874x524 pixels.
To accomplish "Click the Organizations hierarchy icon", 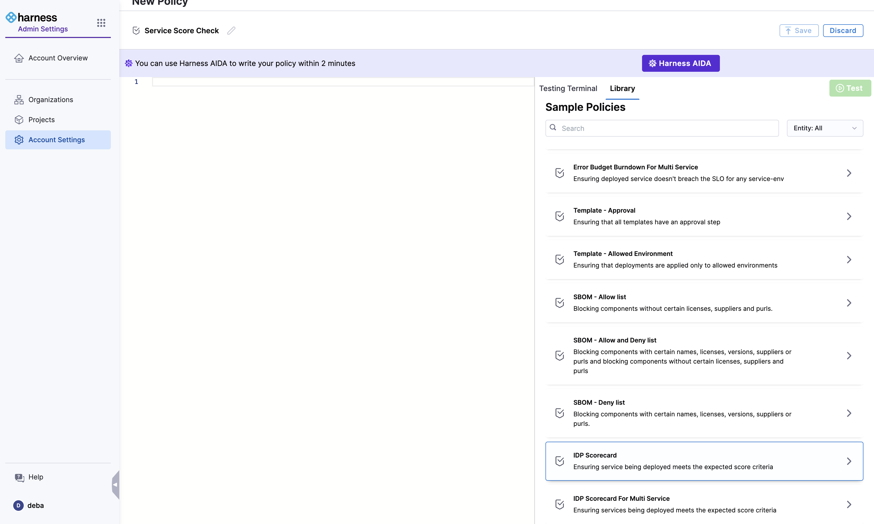I will tap(19, 100).
